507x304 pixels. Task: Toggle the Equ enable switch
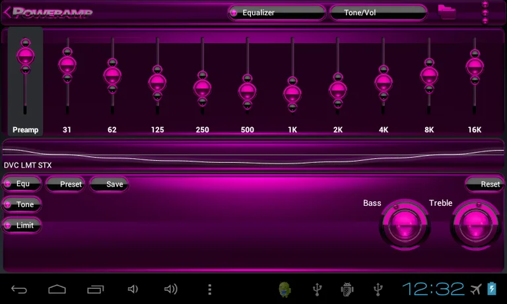tap(22, 184)
